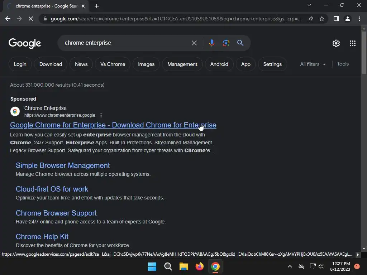This screenshot has width=367, height=275.
Task: Click the Google search box text
Action: 88,43
